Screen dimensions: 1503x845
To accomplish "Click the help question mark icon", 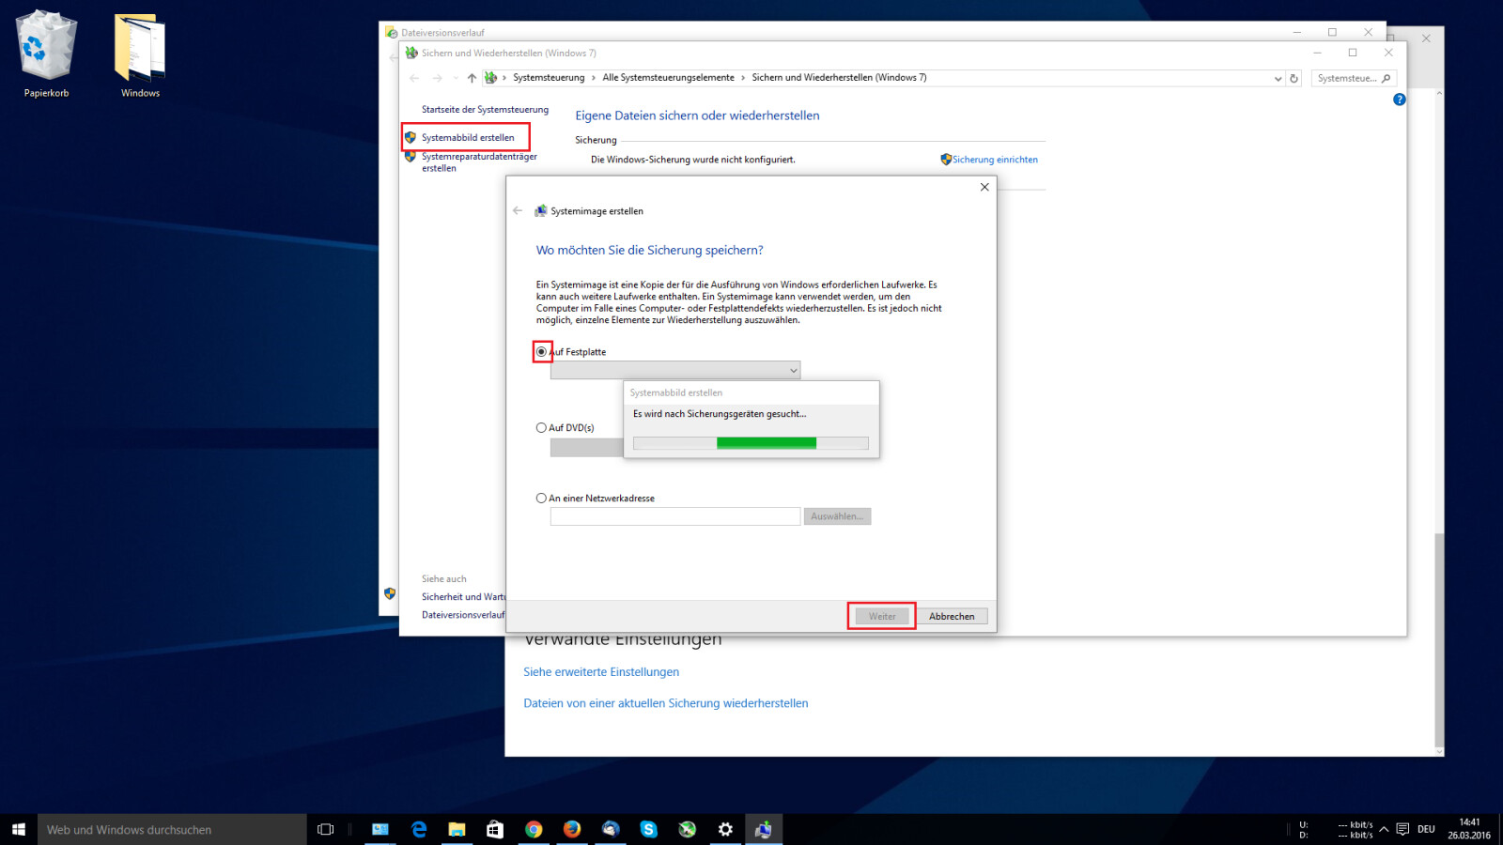I will pos(1399,100).
